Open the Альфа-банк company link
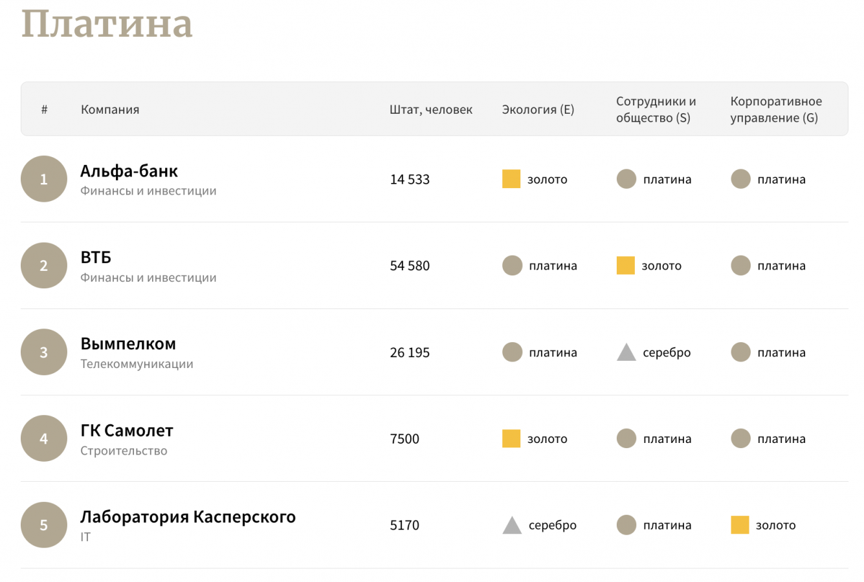This screenshot has width=864, height=582. tap(129, 171)
